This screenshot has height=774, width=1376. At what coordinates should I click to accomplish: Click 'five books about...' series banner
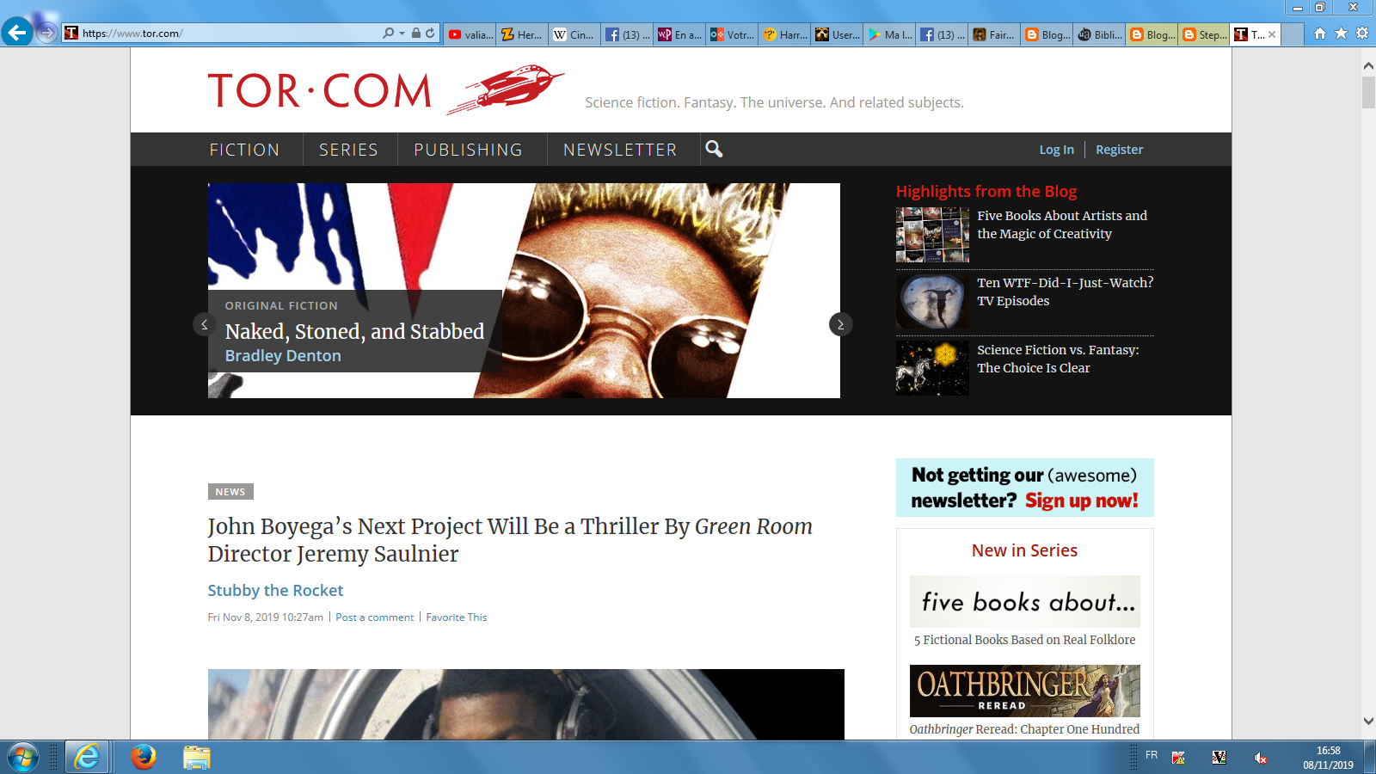(x=1024, y=601)
